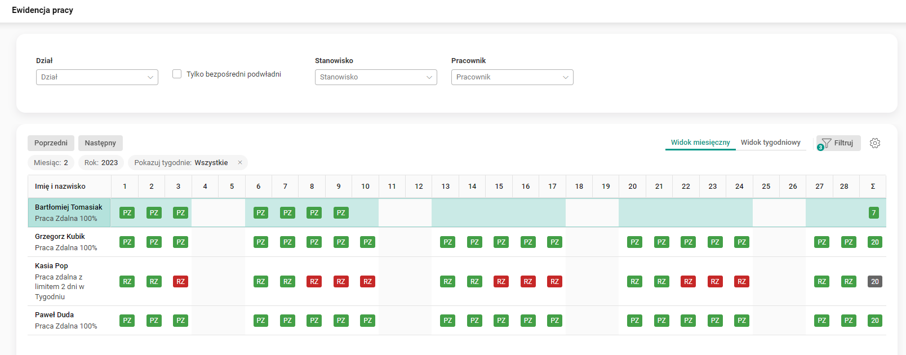The height and width of the screenshot is (355, 906).
Task: Click Bartłomiej Tomasiak's PZ badge on day 1
Action: tap(127, 213)
